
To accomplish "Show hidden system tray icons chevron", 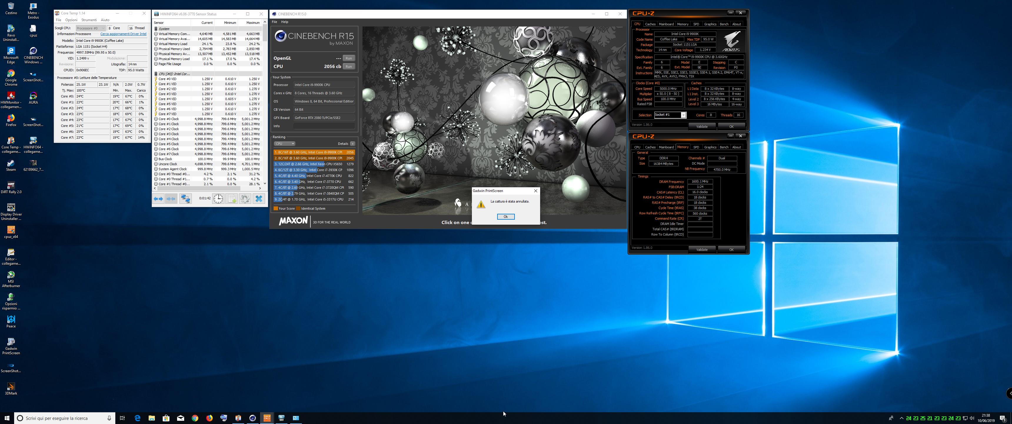I will (x=902, y=418).
